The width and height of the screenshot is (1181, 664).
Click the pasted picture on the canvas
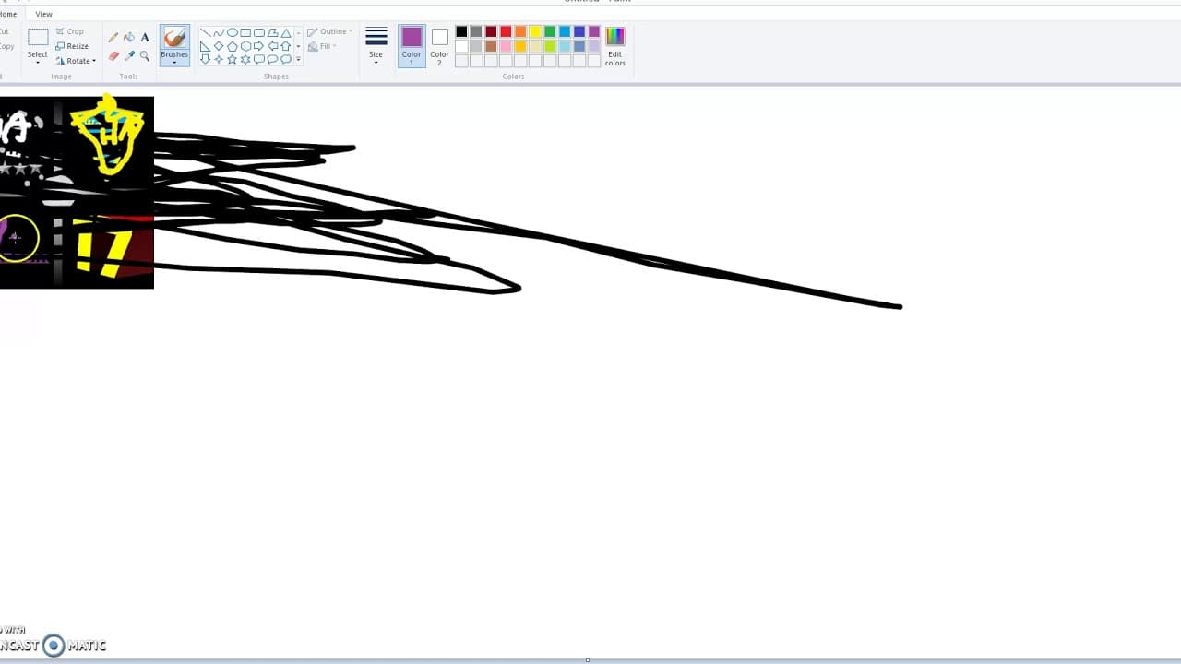(77, 192)
